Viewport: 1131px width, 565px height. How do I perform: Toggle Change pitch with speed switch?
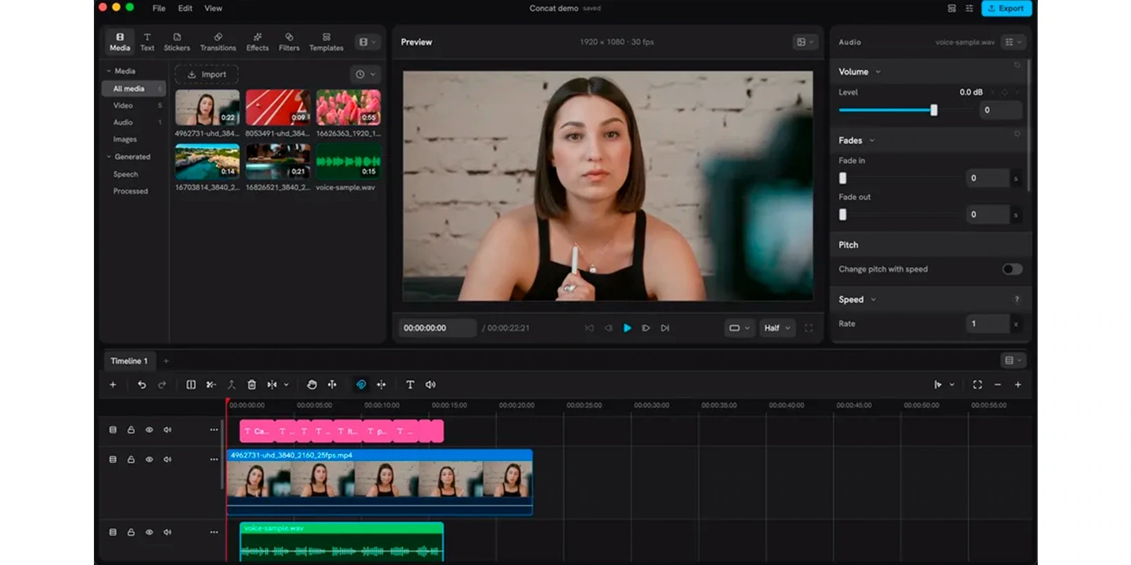(1012, 269)
